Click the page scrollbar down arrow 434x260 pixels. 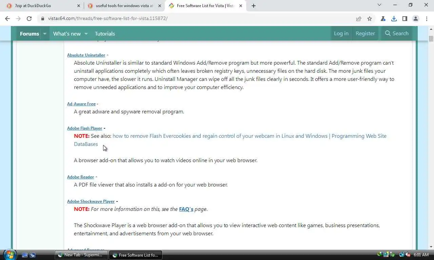(431, 247)
